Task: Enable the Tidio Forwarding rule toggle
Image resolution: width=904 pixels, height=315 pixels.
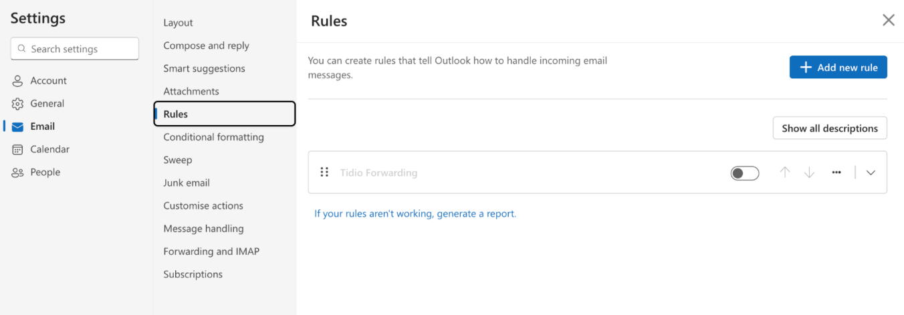Action: click(x=745, y=173)
